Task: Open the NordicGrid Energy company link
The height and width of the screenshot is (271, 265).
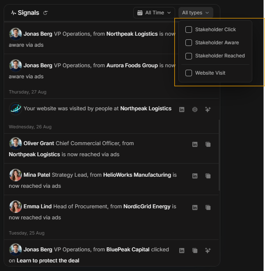Action: point(147,207)
